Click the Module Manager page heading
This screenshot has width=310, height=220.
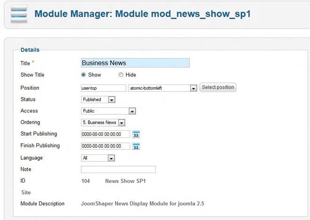[142, 14]
